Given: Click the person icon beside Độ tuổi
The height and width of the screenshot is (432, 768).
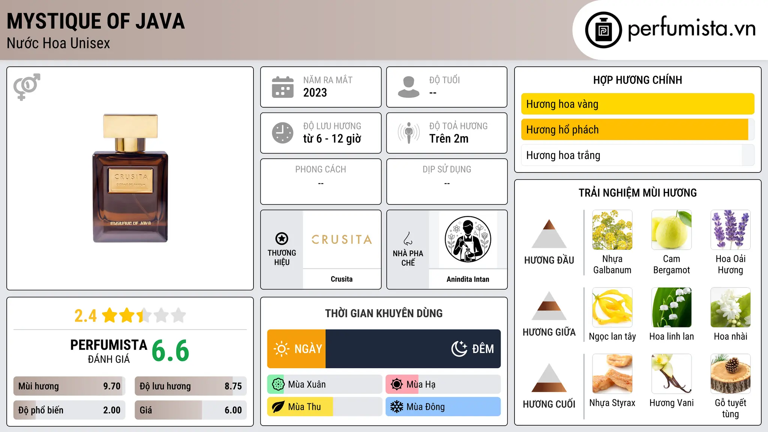Looking at the screenshot, I should coord(408,87).
